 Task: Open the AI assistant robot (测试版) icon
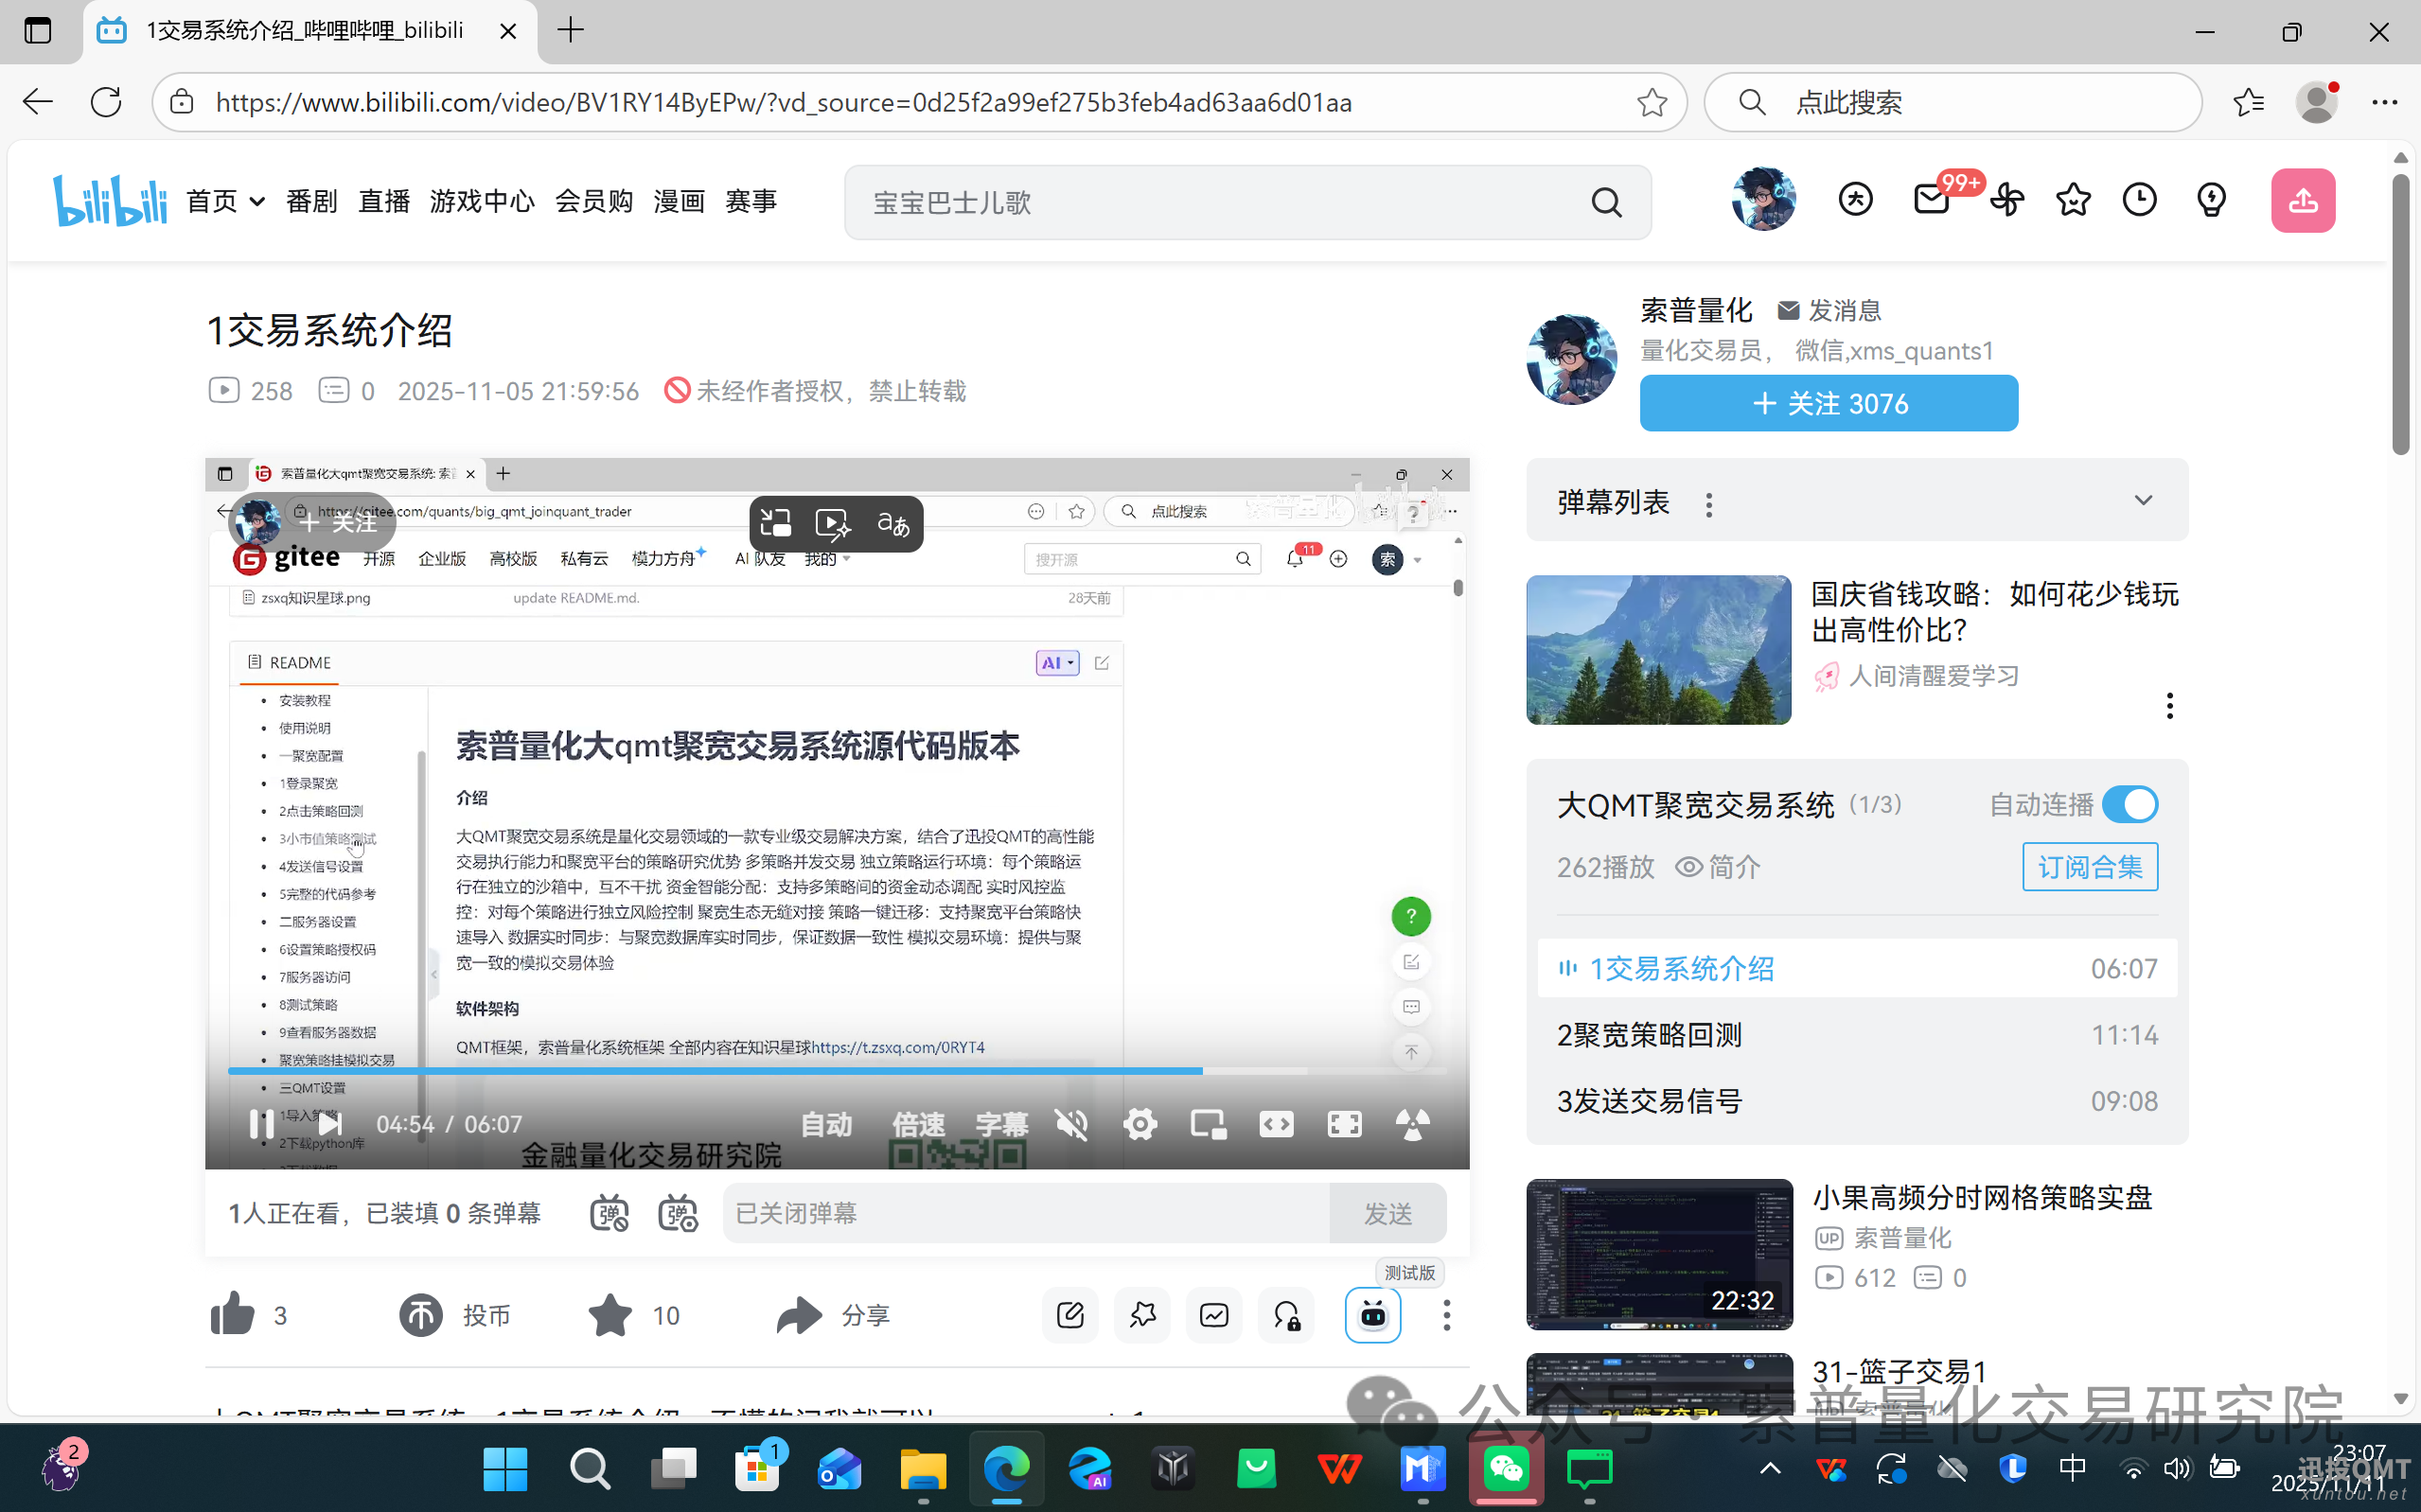pos(1373,1315)
